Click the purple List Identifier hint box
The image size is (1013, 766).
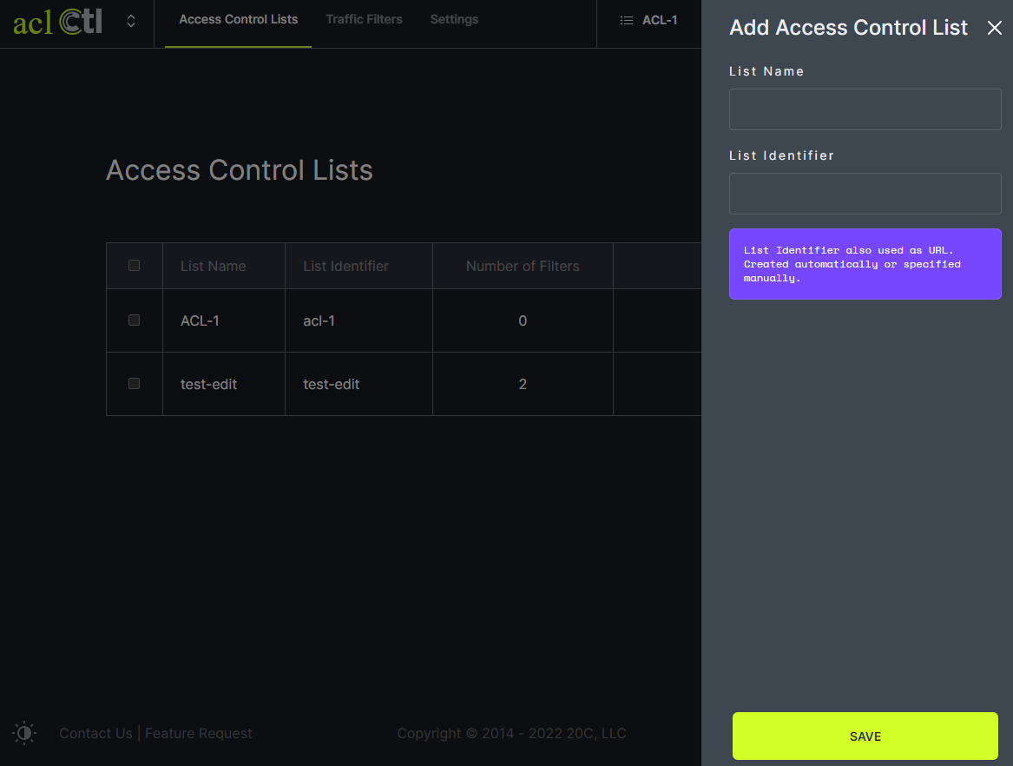[865, 264]
